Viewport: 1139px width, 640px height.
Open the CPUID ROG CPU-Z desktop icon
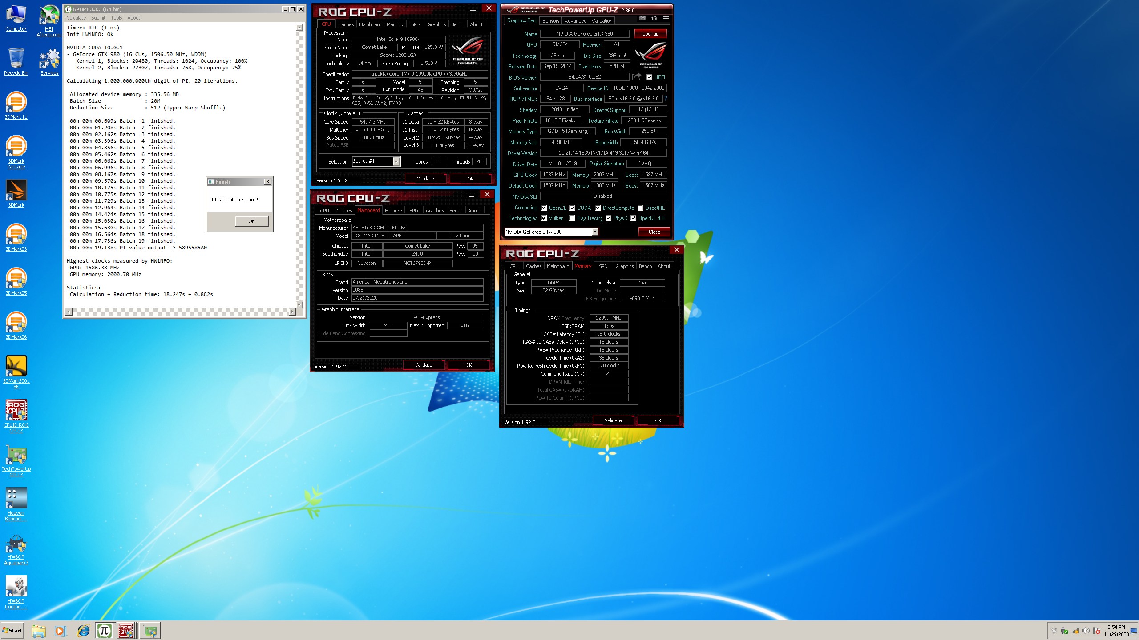[x=16, y=416]
